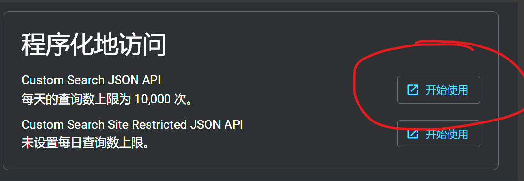
Task: Click the dark strip above the card
Action: [251, 7]
